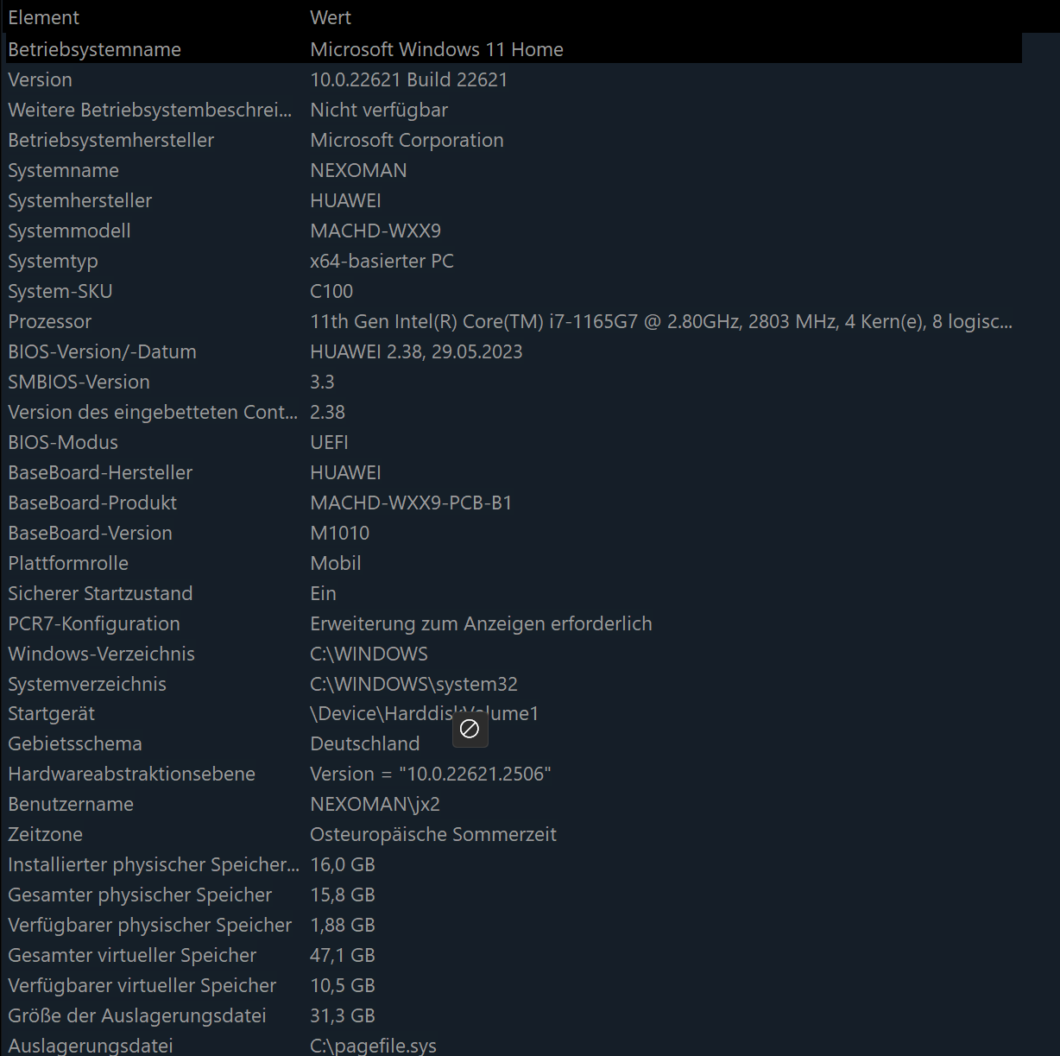The height and width of the screenshot is (1056, 1060).
Task: Click the Wert column header
Action: pyautogui.click(x=331, y=17)
